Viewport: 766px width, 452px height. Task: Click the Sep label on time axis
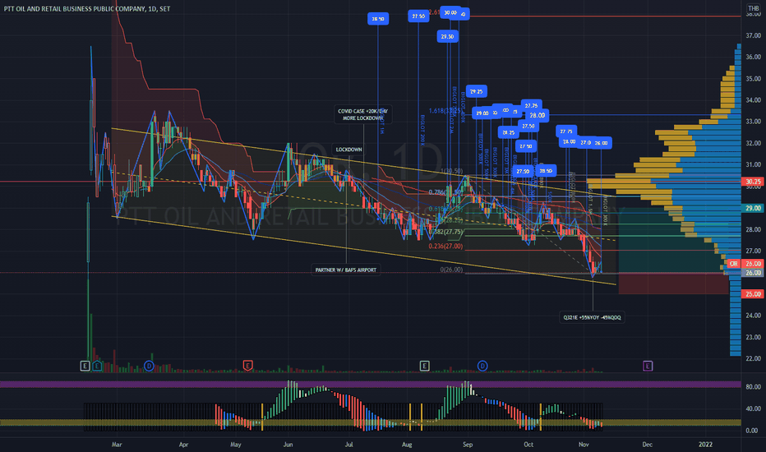468,444
